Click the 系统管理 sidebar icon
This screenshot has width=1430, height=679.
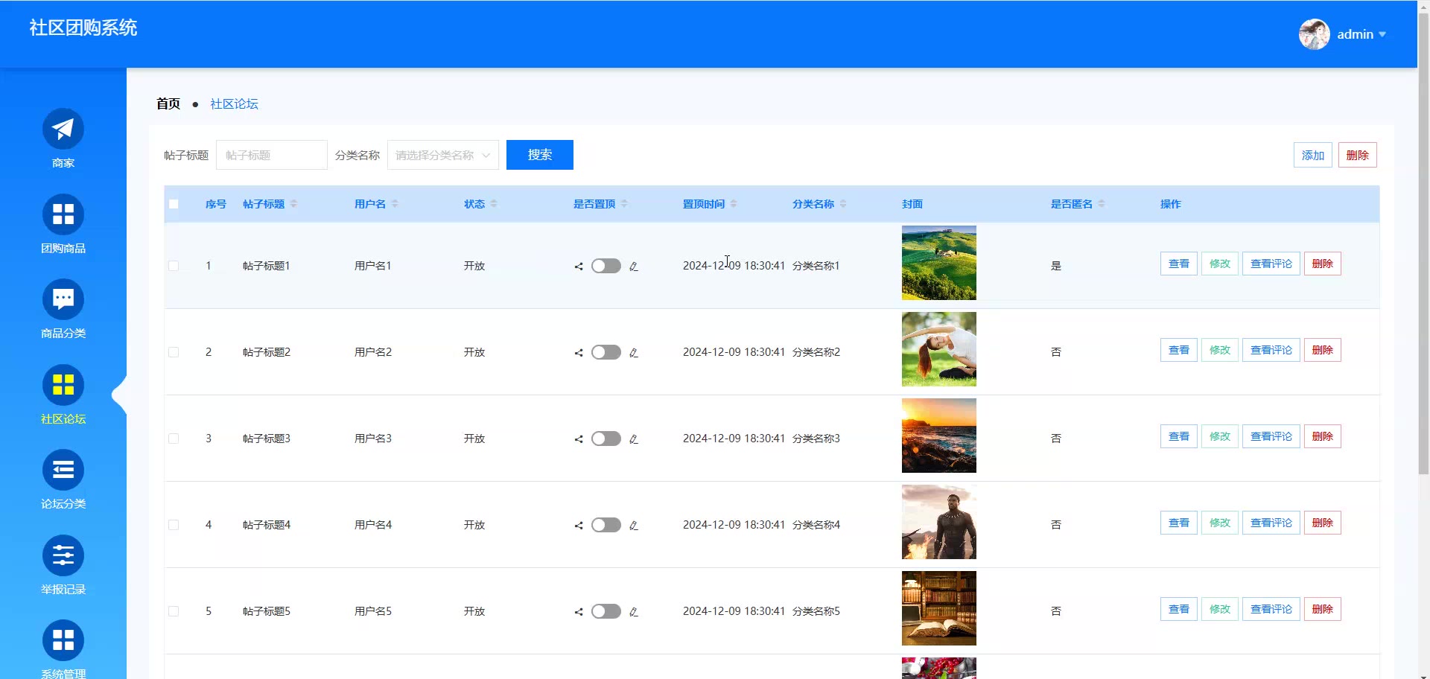click(63, 640)
